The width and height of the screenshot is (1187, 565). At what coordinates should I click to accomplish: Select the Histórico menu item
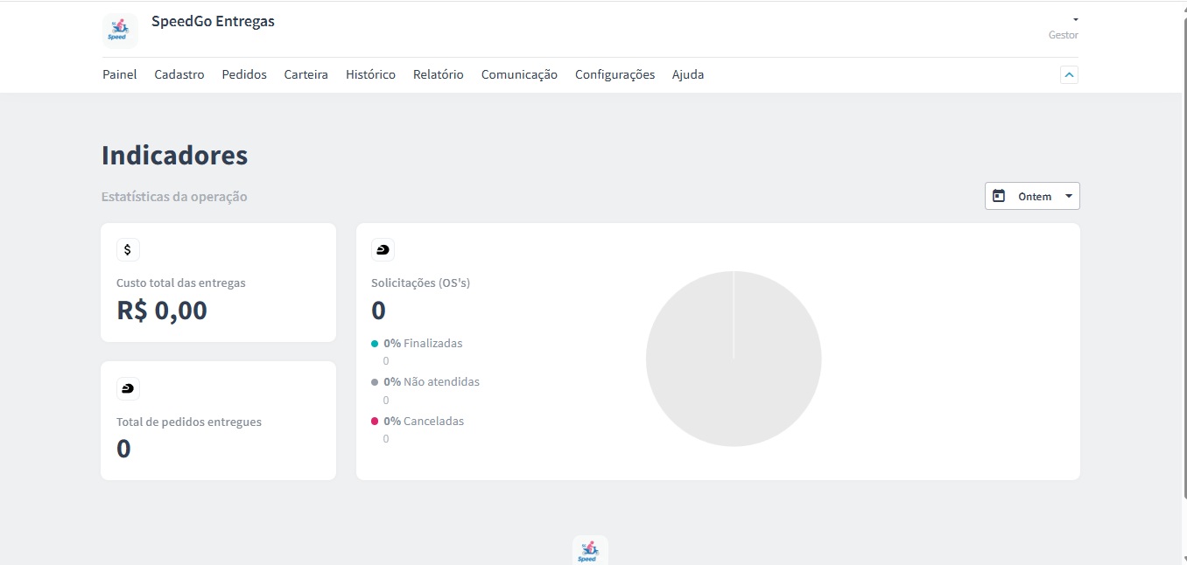370,75
